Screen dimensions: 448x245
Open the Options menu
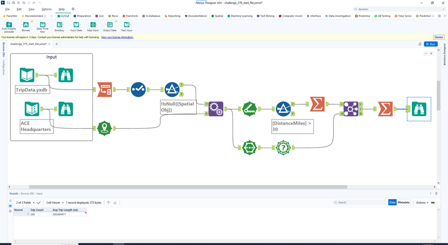pos(47,9)
